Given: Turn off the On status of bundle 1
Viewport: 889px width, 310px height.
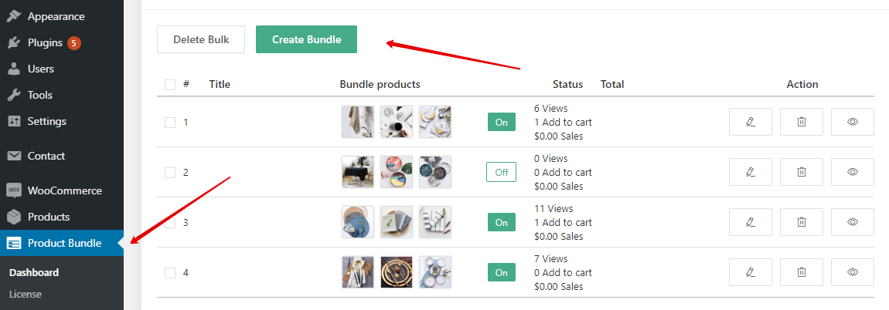Looking at the screenshot, I should pyautogui.click(x=501, y=122).
